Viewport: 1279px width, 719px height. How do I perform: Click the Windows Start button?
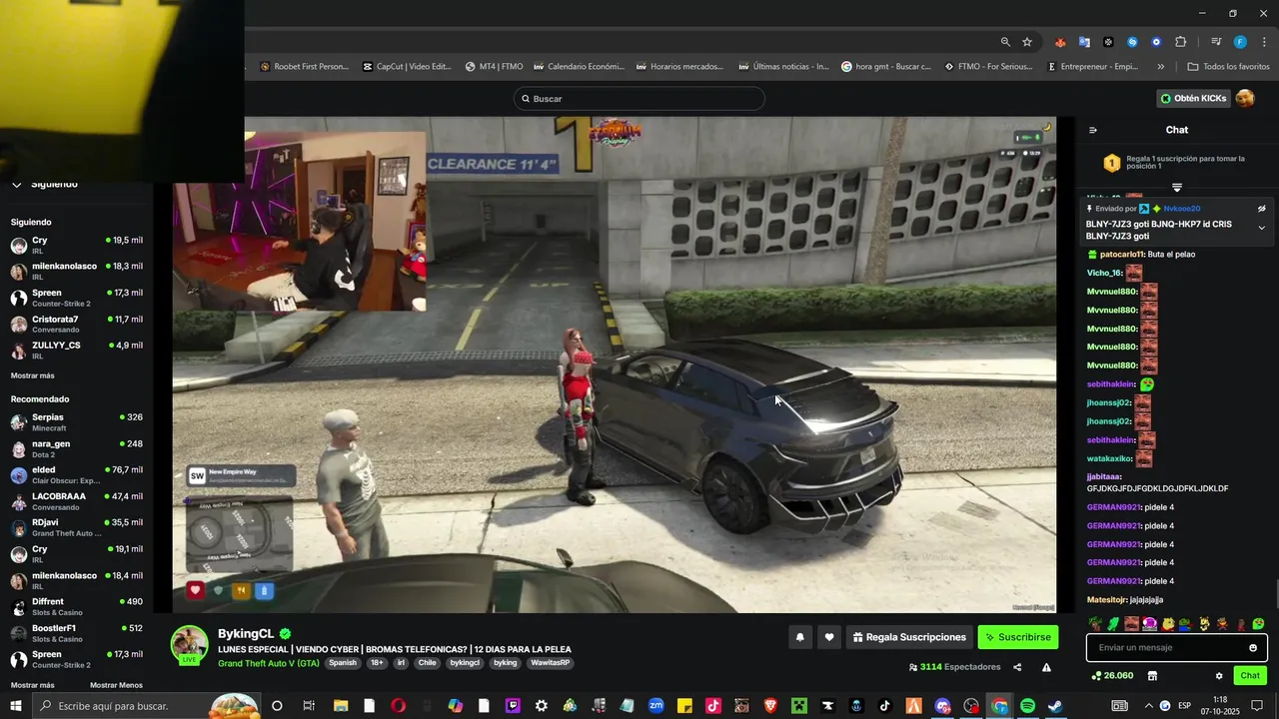17,706
